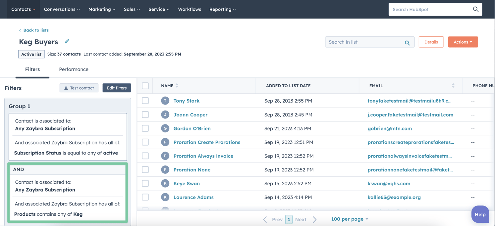
Task: Expand the 100 per page dropdown
Action: click(350, 219)
